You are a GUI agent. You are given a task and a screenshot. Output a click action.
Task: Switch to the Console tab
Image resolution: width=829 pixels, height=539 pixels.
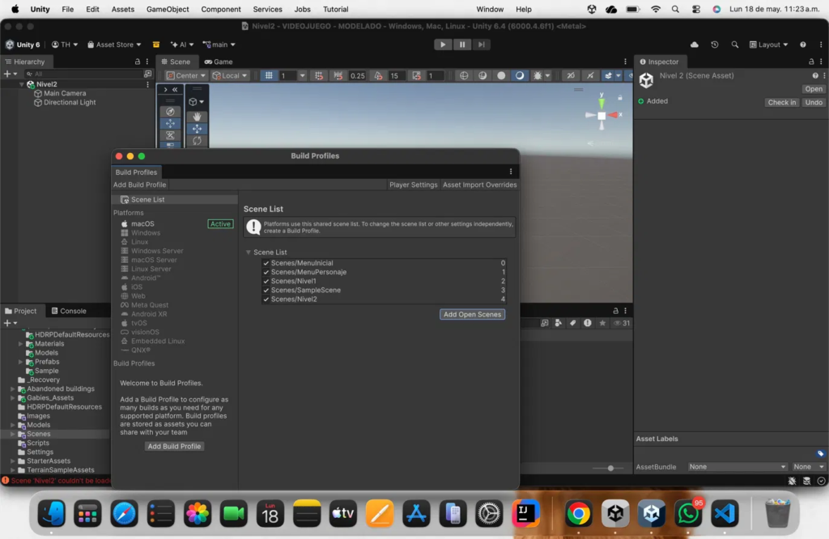68,311
